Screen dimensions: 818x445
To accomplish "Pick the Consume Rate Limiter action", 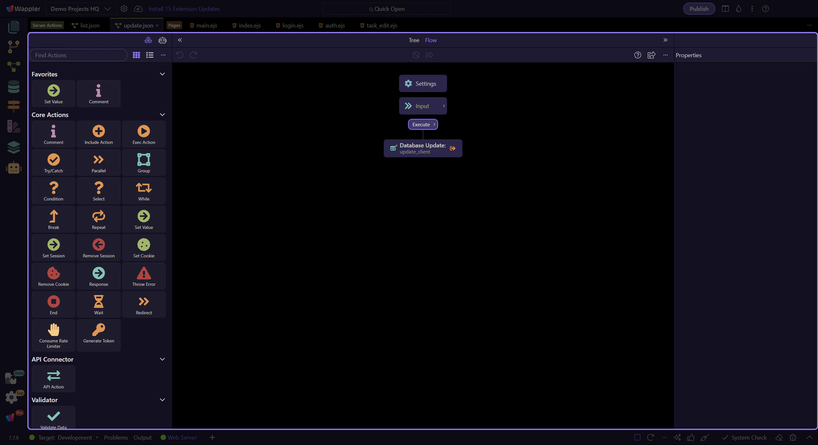I will tap(53, 335).
